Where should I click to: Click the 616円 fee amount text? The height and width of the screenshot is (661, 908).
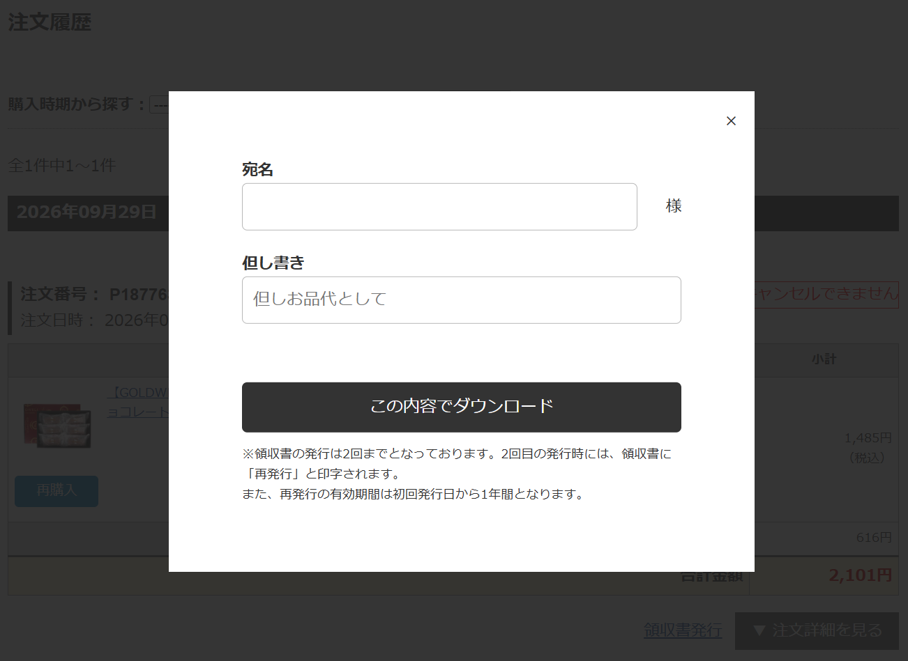[875, 538]
